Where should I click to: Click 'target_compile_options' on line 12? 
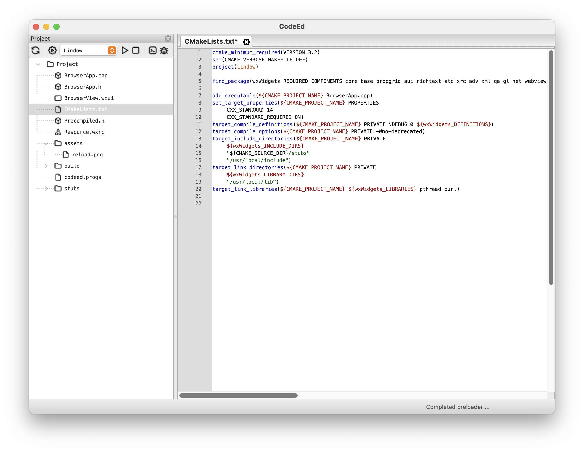(x=246, y=132)
